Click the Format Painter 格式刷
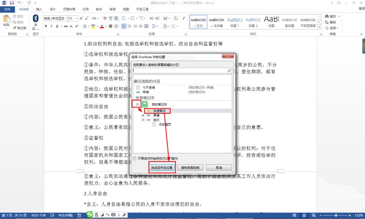Image resolution: width=365 pixels, height=219 pixels. click(20, 28)
